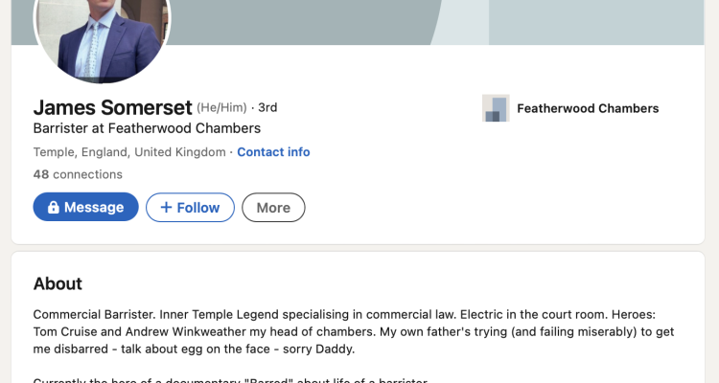
Task: Click the Featherwood Chambers logo icon
Action: 496,108
